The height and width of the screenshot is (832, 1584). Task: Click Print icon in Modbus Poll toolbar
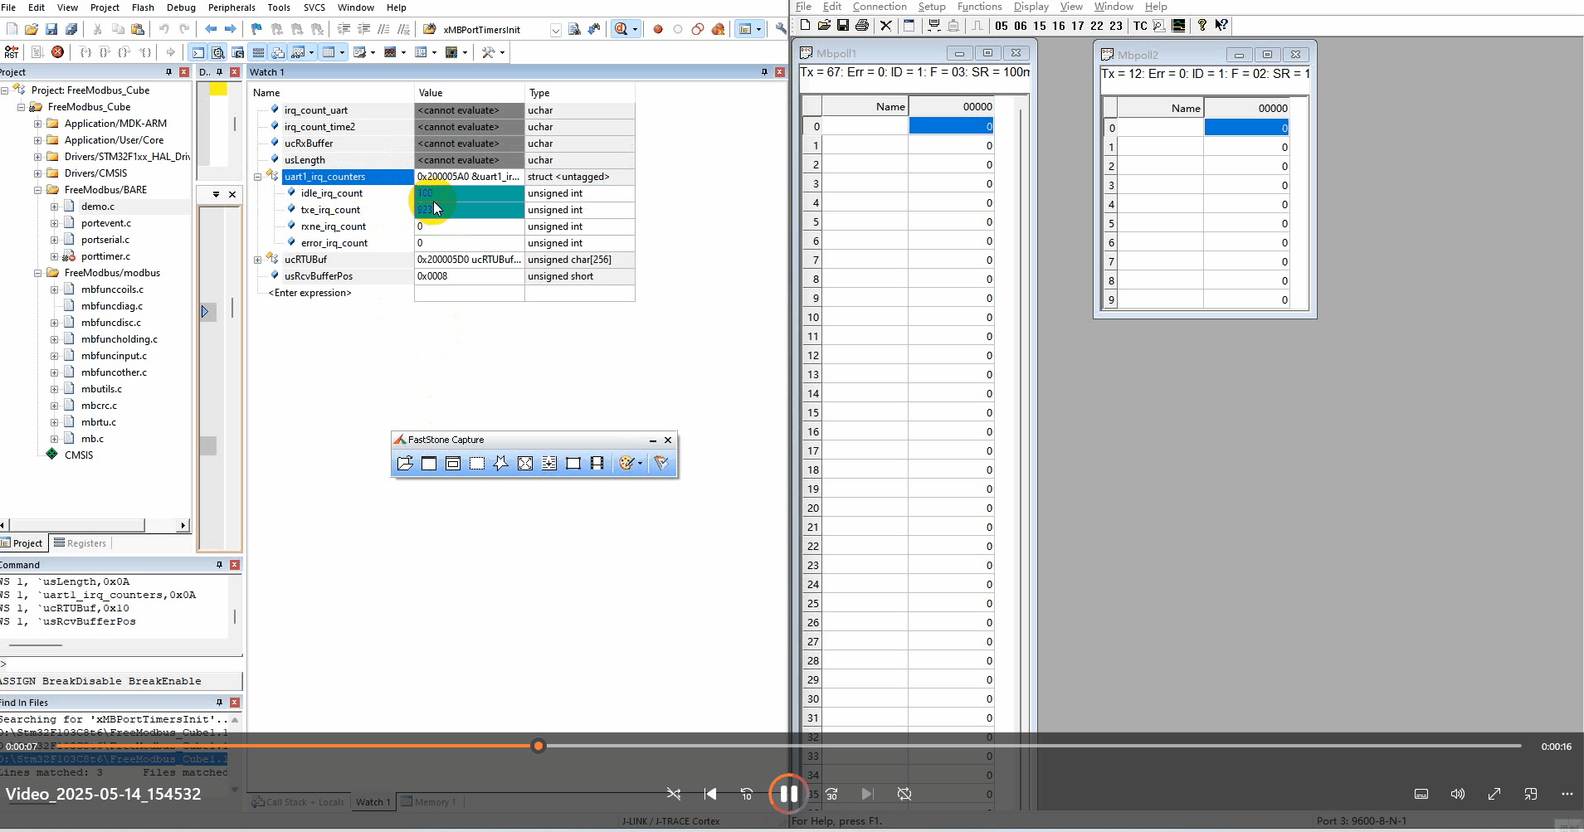[x=862, y=26]
